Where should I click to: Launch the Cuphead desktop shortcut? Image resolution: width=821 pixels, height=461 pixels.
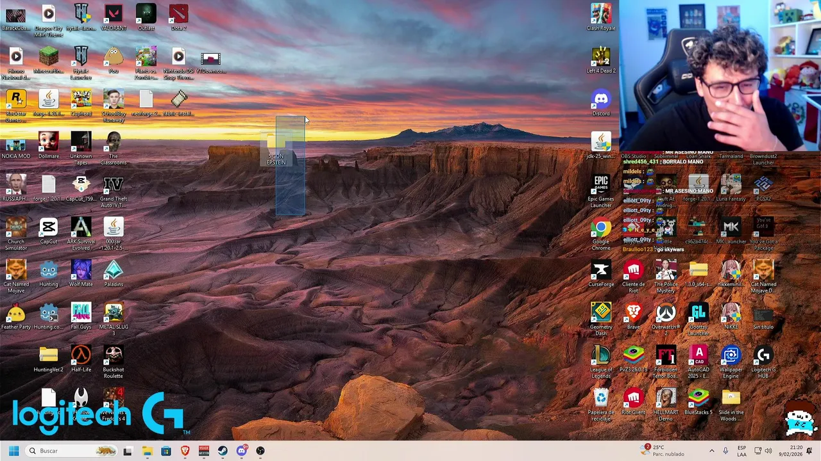[x=81, y=103]
